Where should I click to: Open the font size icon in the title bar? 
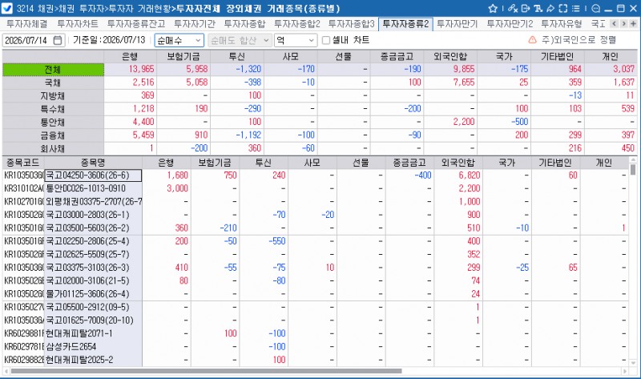tap(538, 8)
